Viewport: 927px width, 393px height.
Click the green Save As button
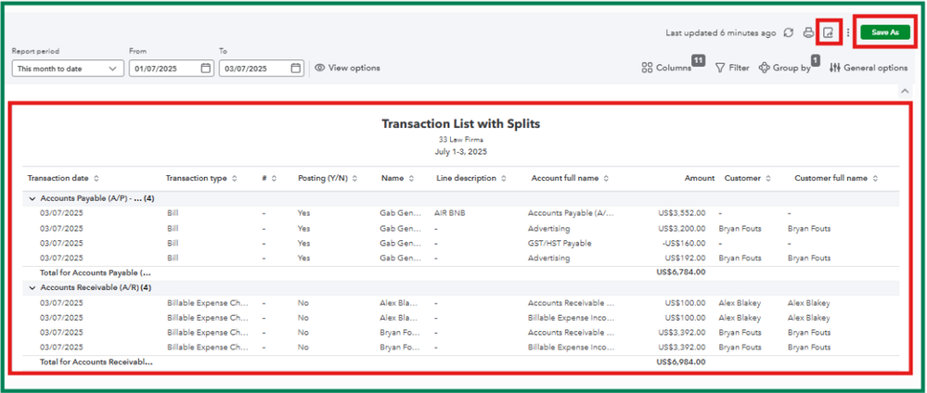tap(884, 32)
